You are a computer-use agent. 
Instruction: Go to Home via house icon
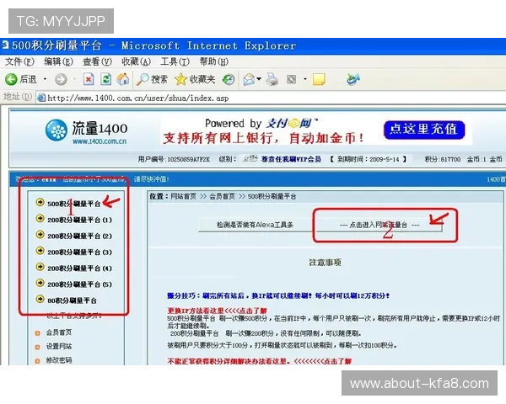(123, 79)
